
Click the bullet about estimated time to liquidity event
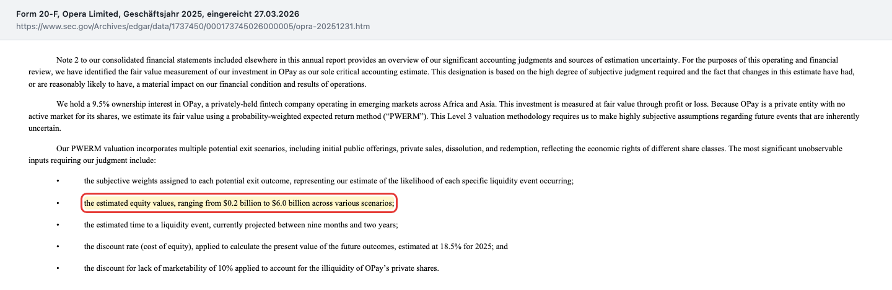point(241,224)
